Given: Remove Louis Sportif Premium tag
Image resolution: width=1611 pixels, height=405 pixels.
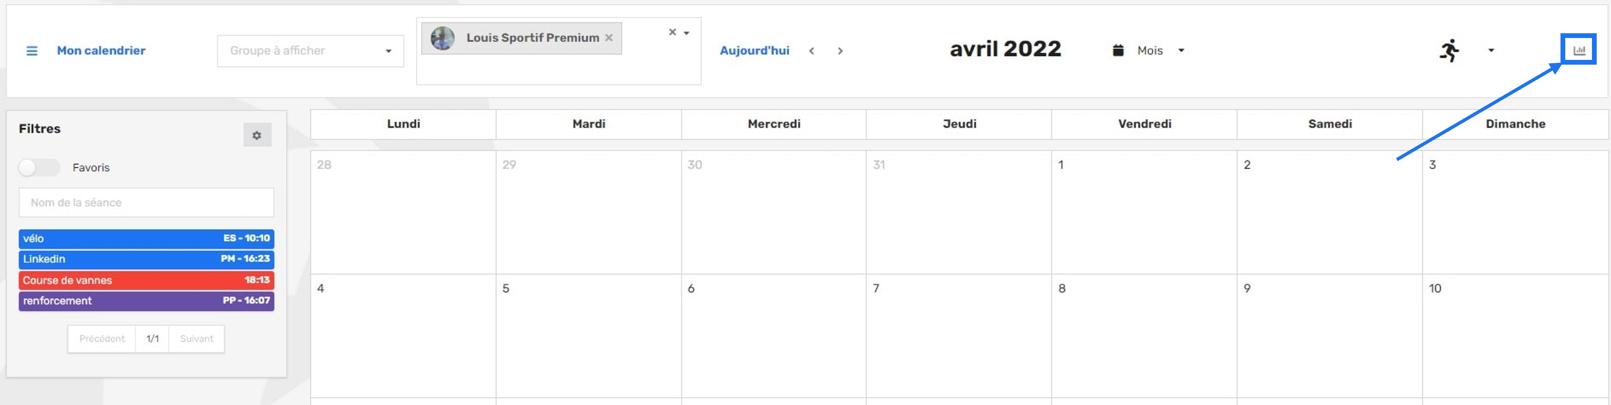Looking at the screenshot, I should coord(608,38).
